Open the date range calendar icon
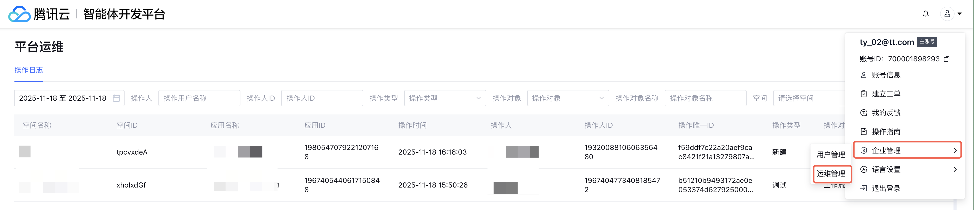The width and height of the screenshot is (974, 210). [x=116, y=98]
